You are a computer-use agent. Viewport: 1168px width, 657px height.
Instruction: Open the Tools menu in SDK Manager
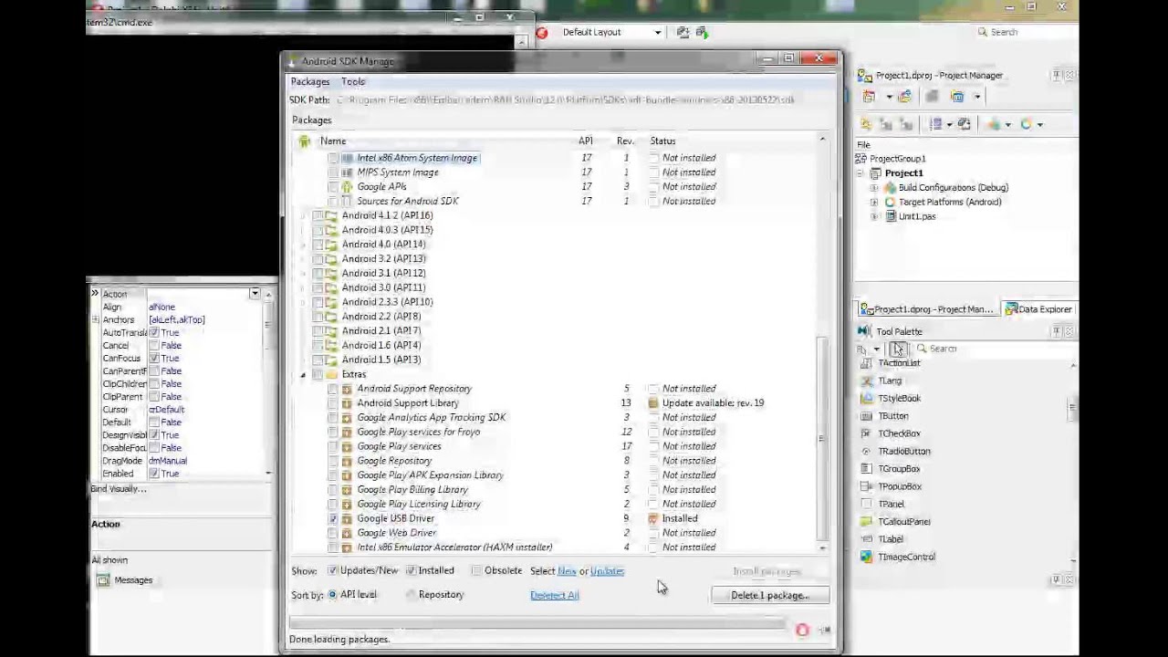pyautogui.click(x=353, y=81)
